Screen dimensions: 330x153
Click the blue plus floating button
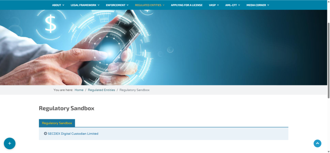[10, 143]
